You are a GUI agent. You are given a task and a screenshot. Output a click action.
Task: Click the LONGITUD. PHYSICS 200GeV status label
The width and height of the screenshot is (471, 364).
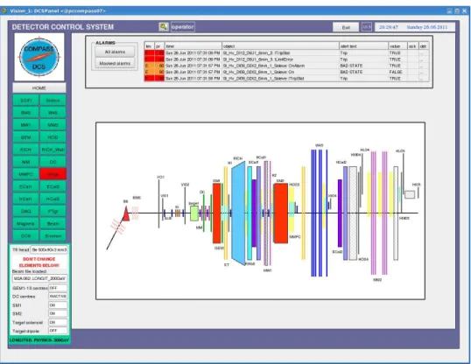tap(39, 340)
